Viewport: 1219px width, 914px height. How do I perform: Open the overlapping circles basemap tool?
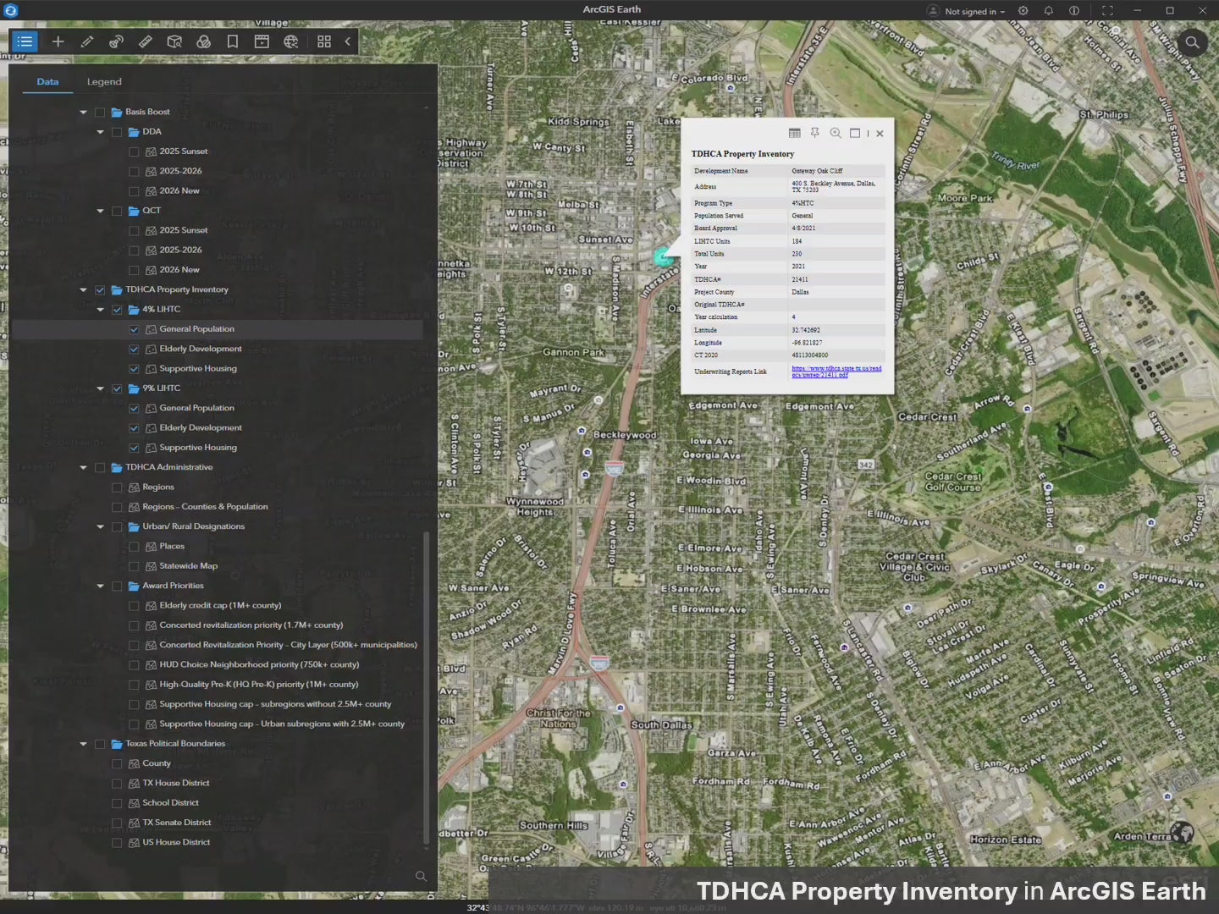point(203,41)
